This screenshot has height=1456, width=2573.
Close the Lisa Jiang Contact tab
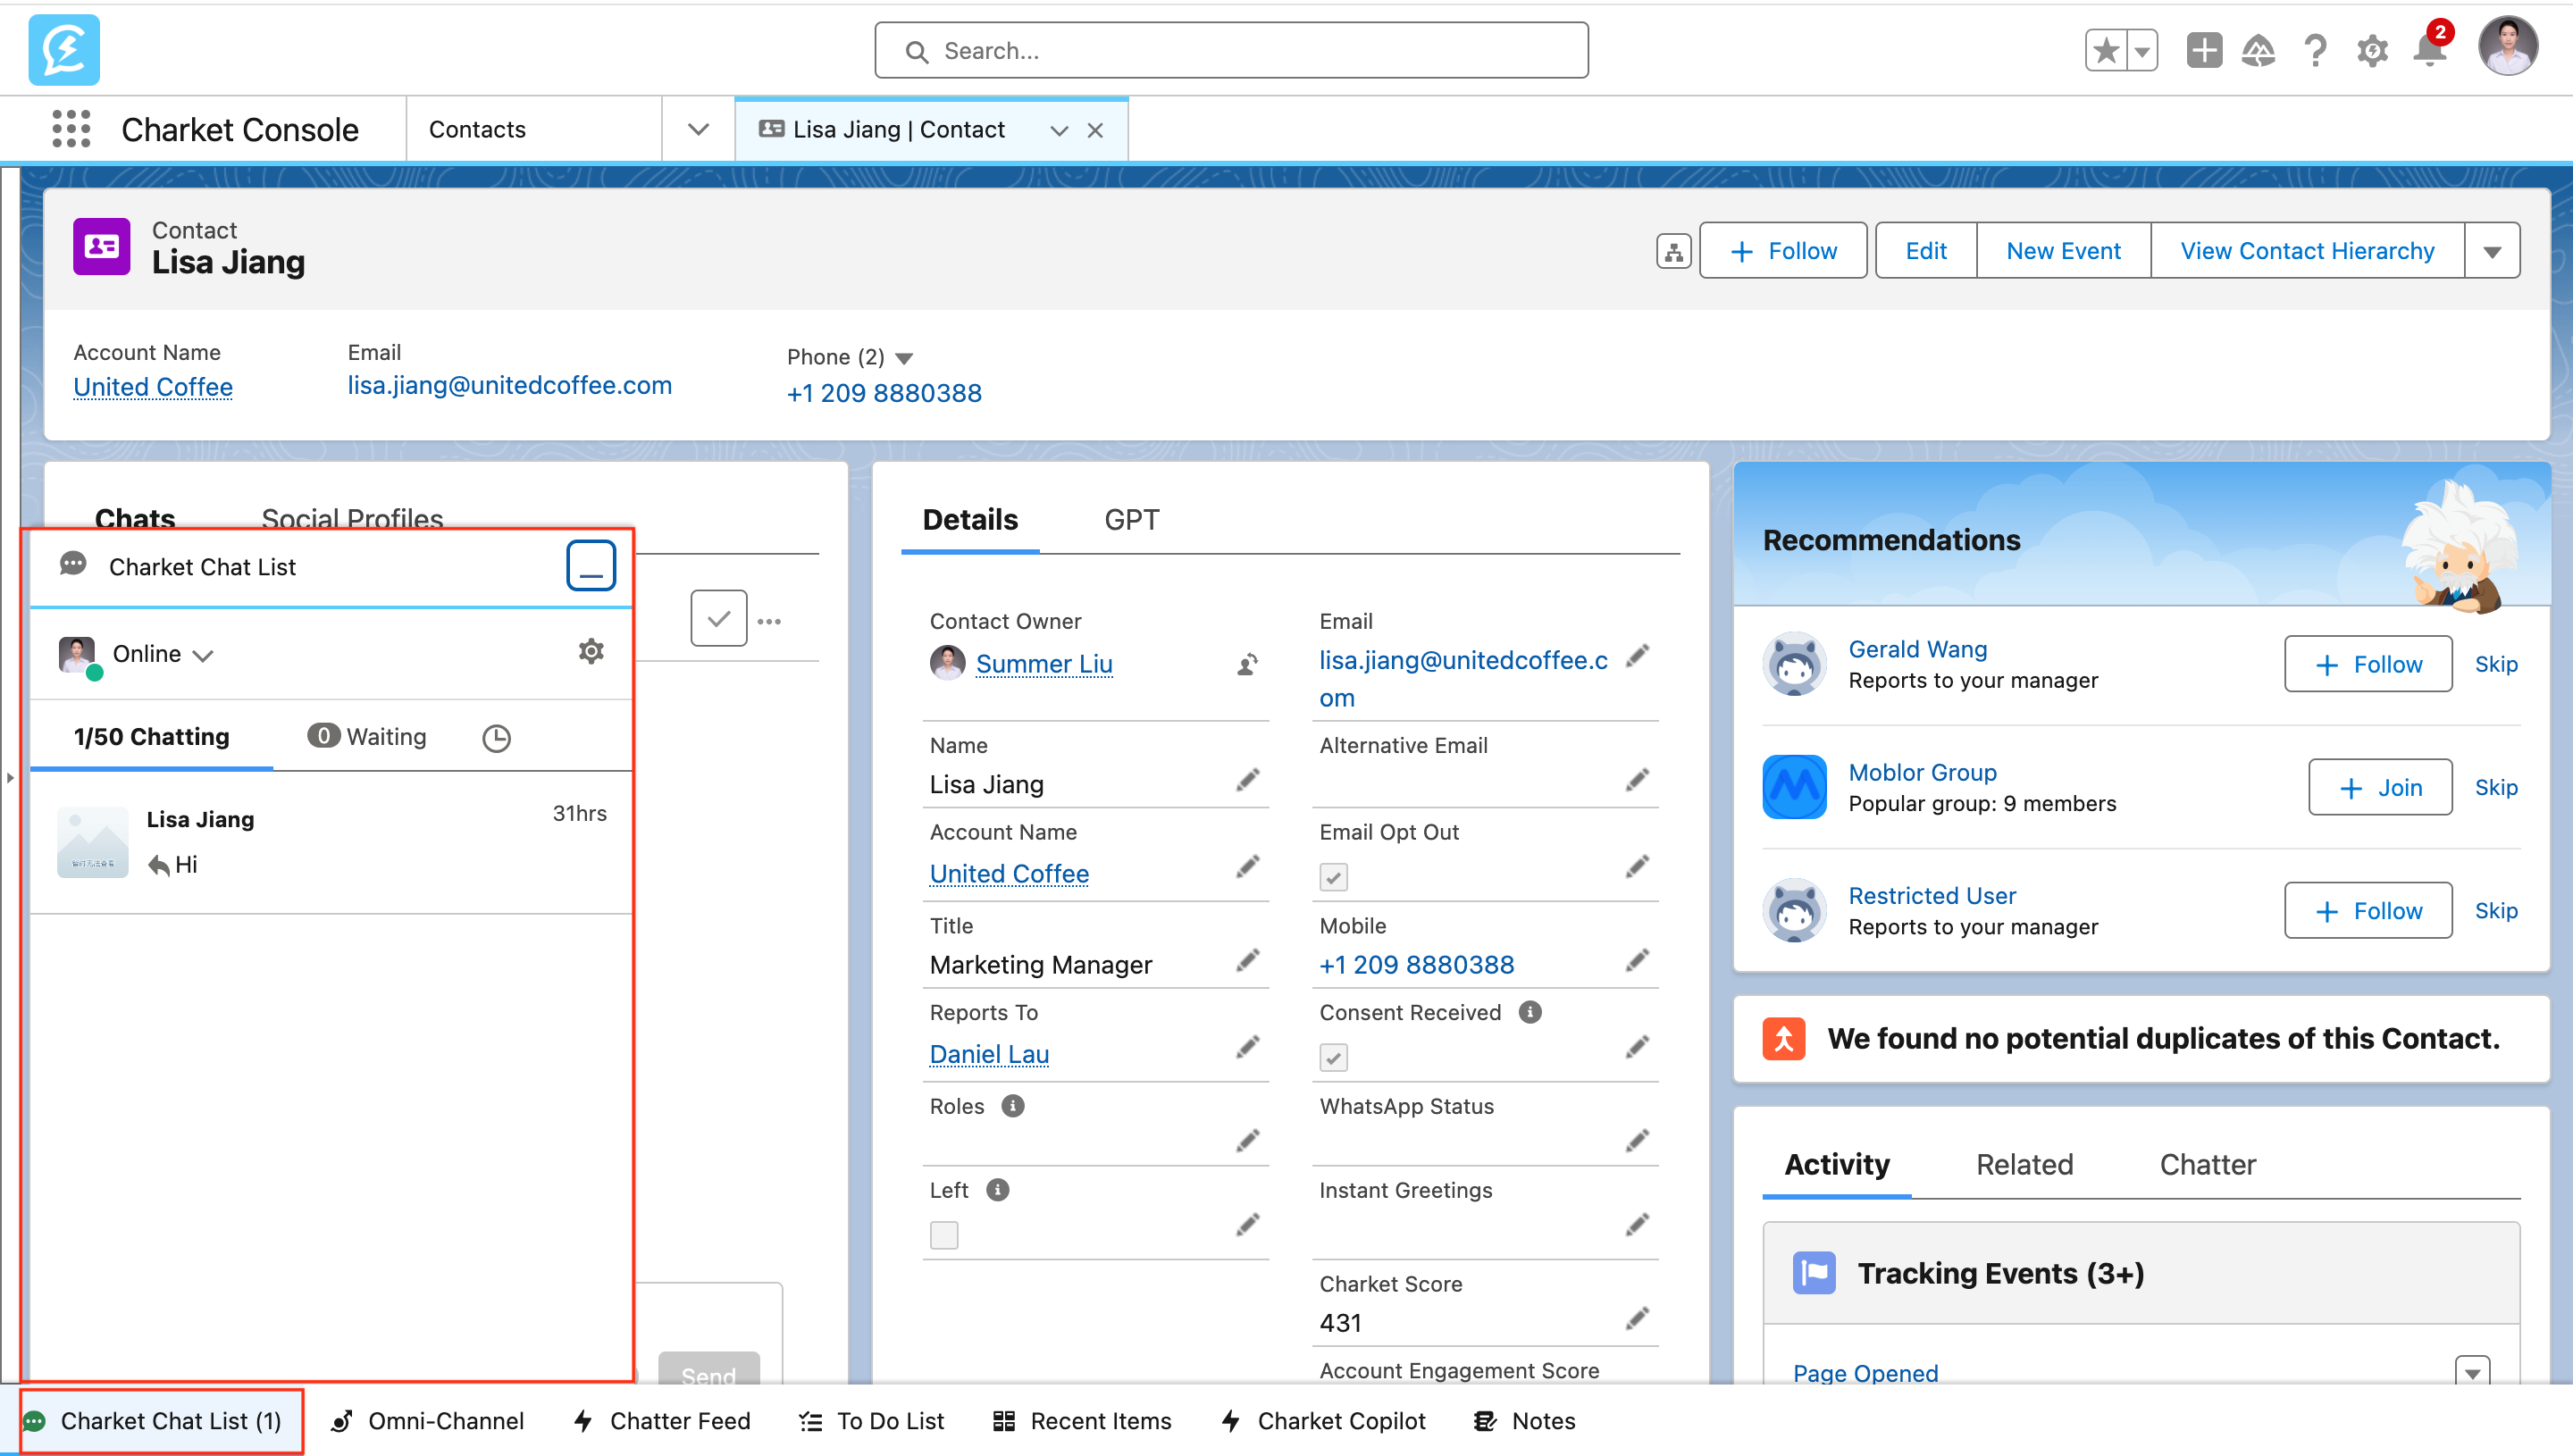click(x=1095, y=130)
